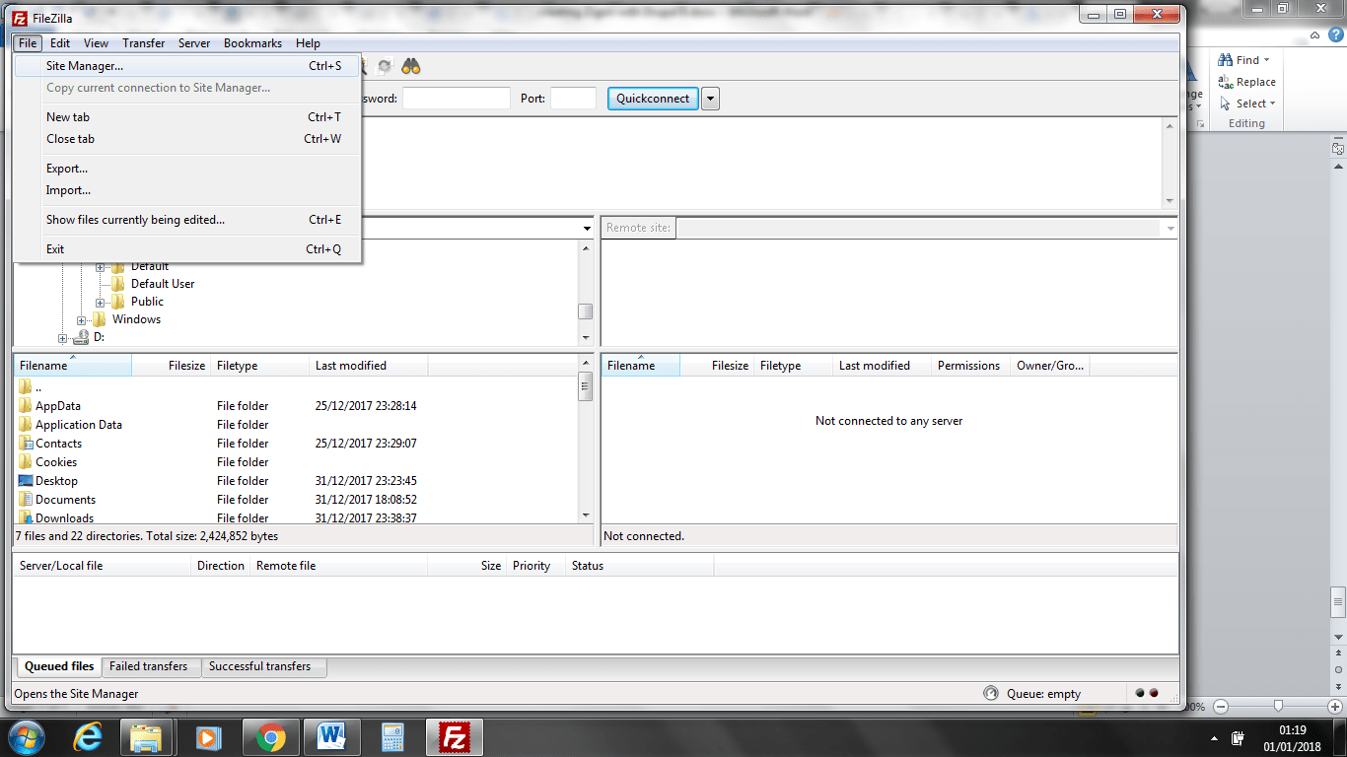Viewport: 1347px width, 757px height.
Task: Click the speed limits icon beside Queue
Action: point(991,694)
